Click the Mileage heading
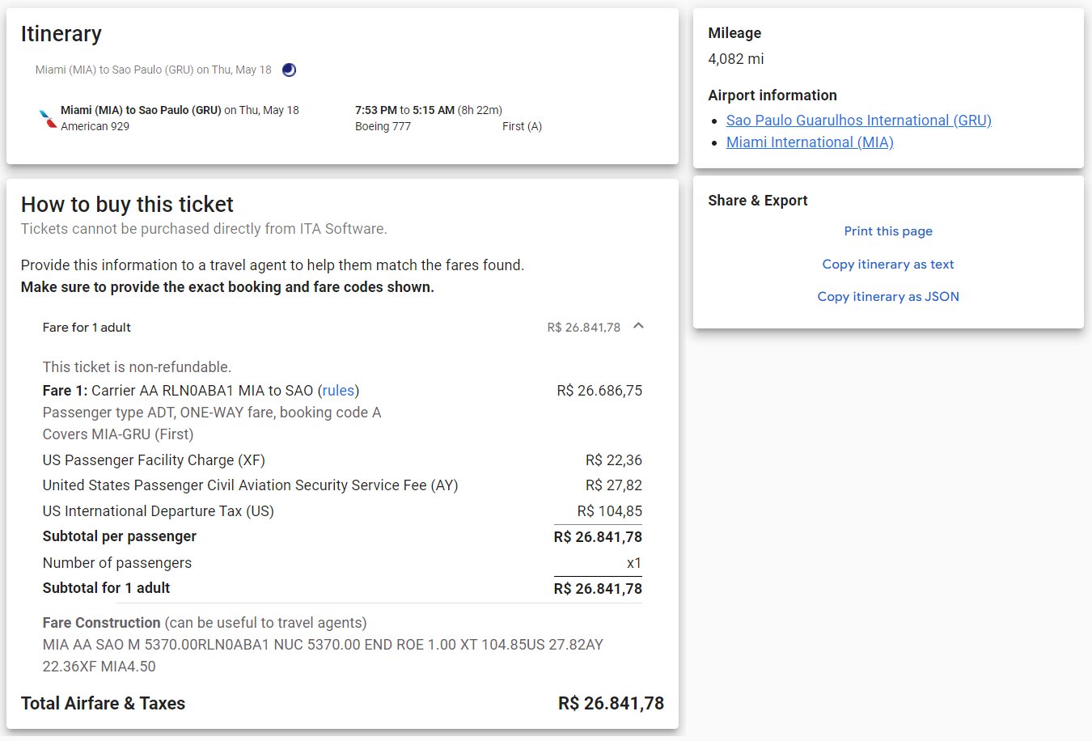The width and height of the screenshot is (1092, 741). point(734,33)
